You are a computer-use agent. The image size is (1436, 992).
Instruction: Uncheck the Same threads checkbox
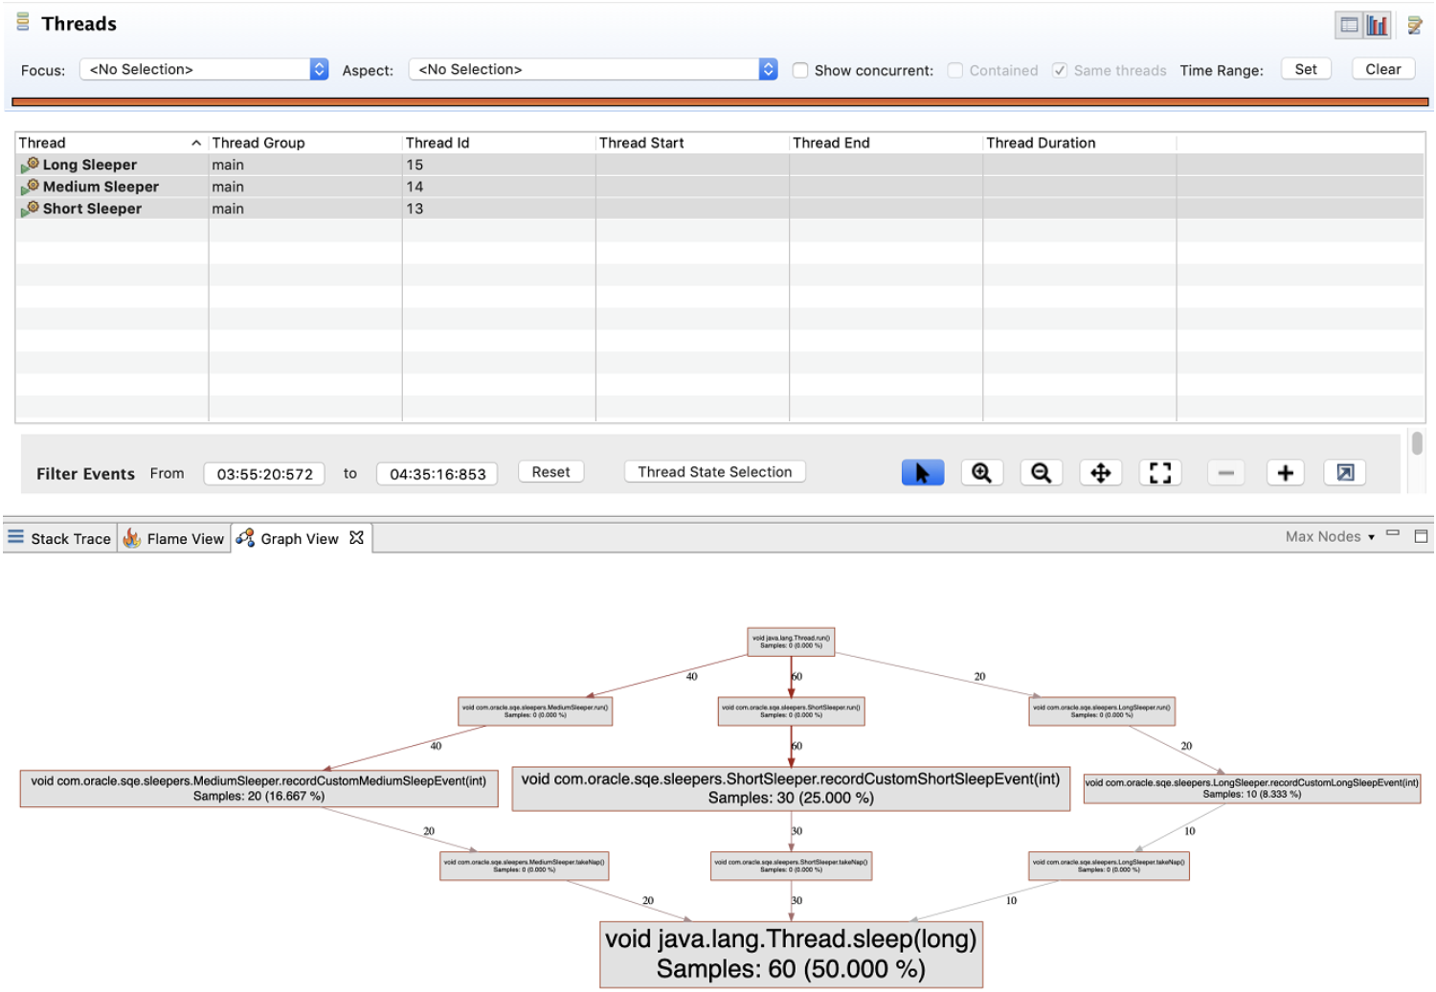click(1060, 69)
